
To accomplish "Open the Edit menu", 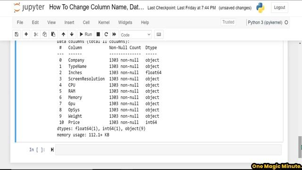I will (35, 23).
